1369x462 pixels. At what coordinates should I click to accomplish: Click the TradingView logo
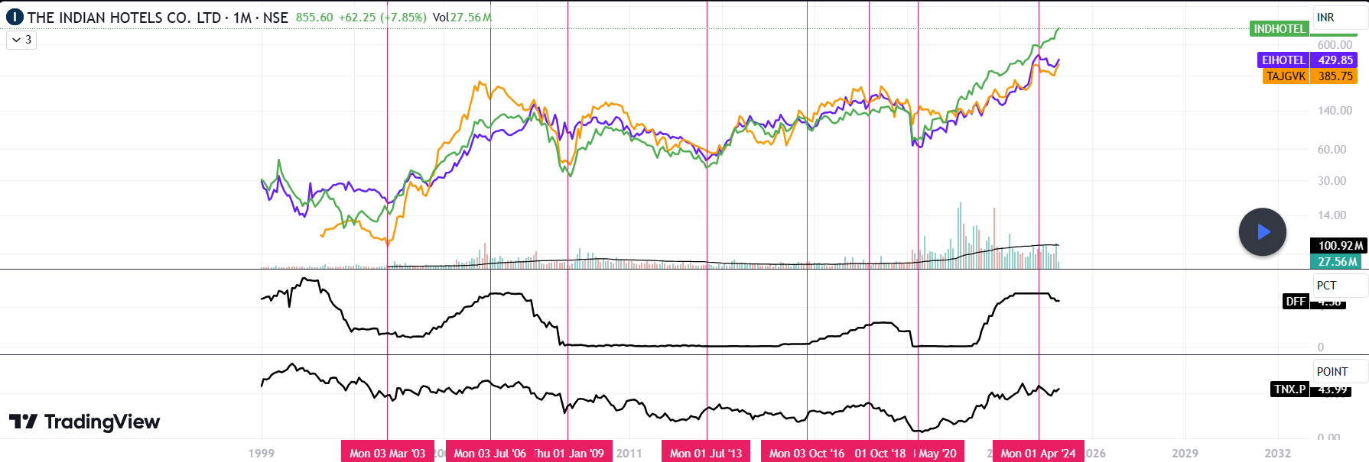[85, 422]
